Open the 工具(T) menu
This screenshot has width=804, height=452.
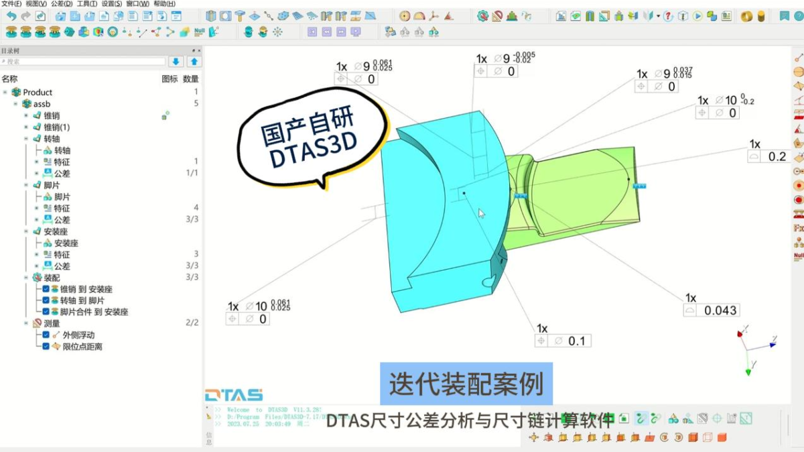pos(87,4)
